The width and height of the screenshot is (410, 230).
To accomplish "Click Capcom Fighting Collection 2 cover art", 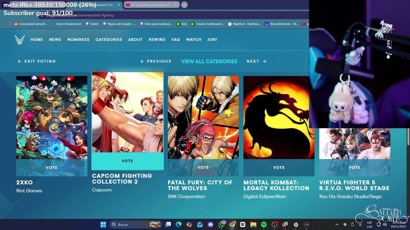I will click(x=127, y=112).
